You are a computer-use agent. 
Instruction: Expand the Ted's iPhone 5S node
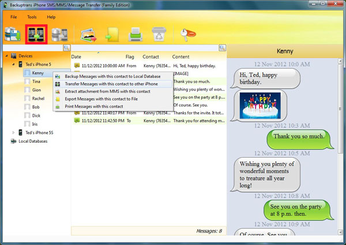(x=13, y=132)
